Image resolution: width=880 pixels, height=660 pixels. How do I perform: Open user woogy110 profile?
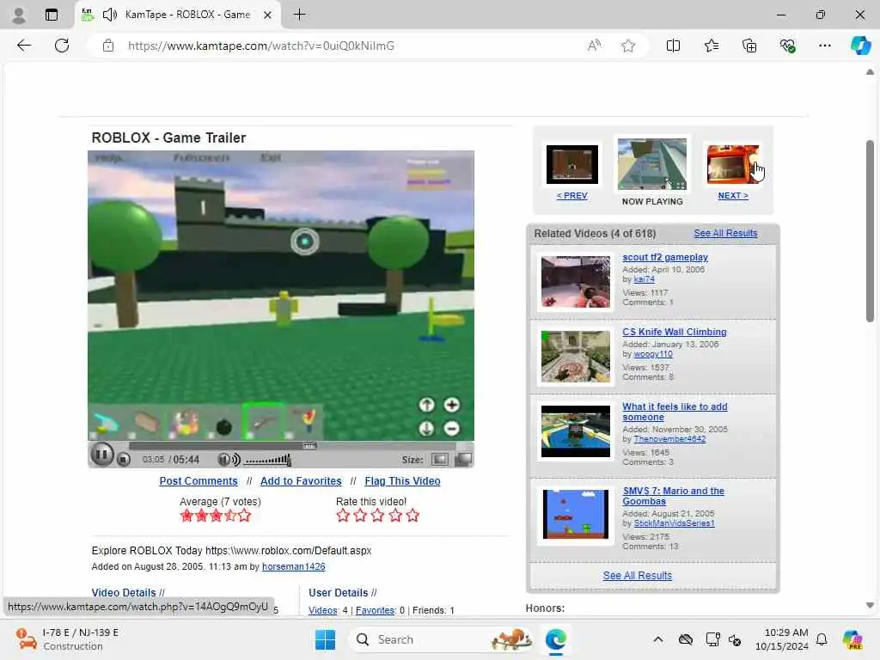click(653, 354)
